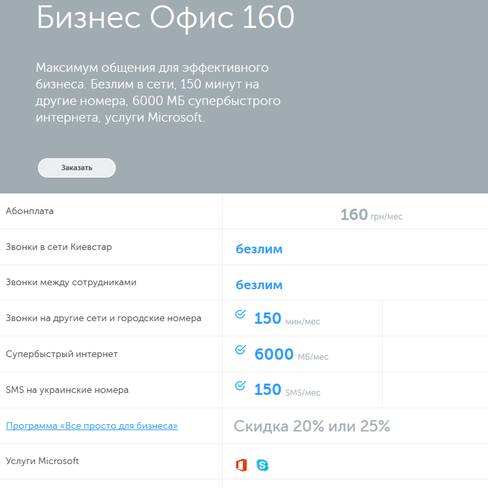Click the Скидка 20% или 25% text
Viewport: 488px width, 488px height.
(x=312, y=426)
